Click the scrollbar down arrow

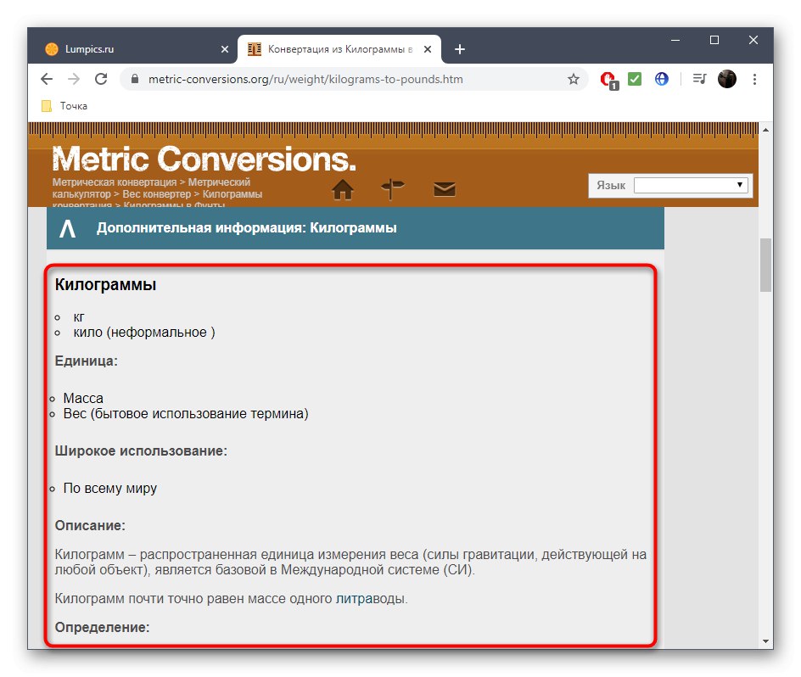(765, 641)
